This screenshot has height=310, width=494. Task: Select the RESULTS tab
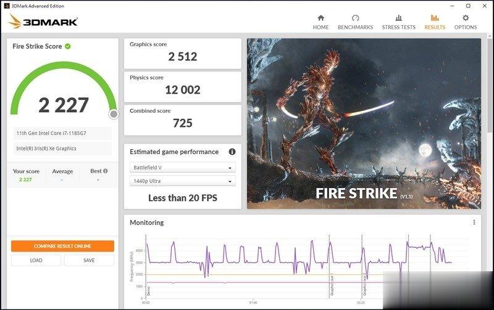pos(435,22)
